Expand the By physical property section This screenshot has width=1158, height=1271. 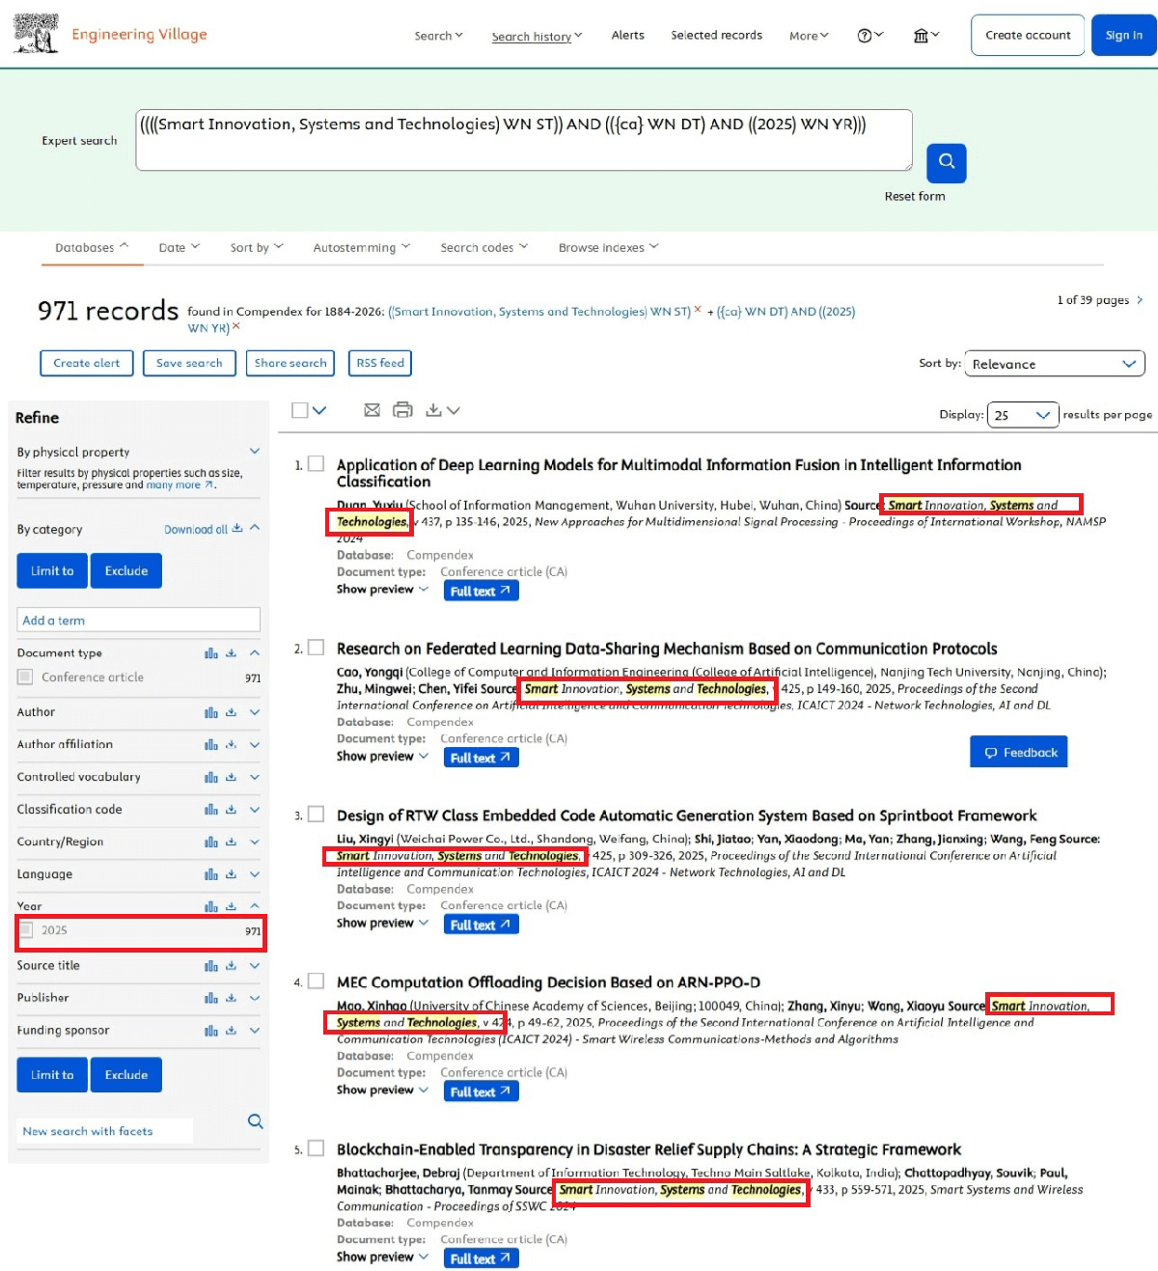point(255,451)
